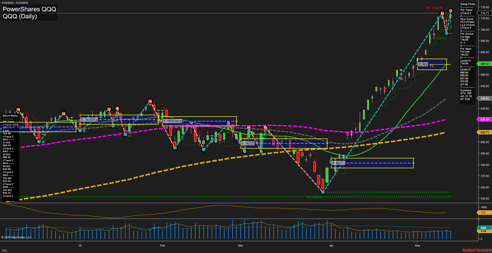Click the 100 MA: label in Bench Marks
The height and width of the screenshot is (253, 492).
[x=7, y=178]
